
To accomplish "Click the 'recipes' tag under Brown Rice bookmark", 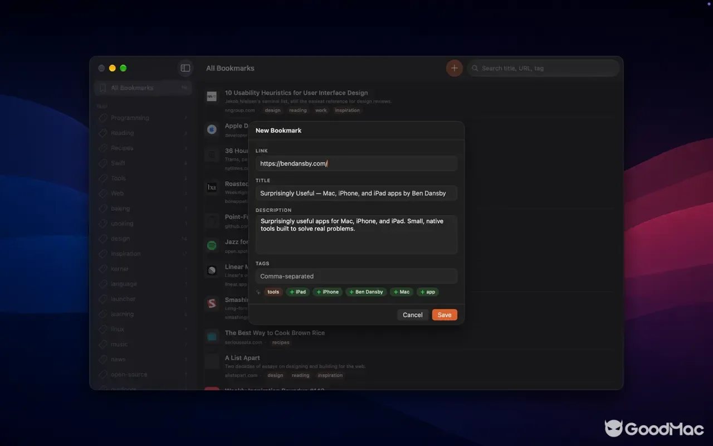I will 281,342.
